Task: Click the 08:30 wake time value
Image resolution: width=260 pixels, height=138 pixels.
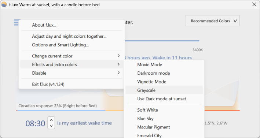Action: pos(35,123)
